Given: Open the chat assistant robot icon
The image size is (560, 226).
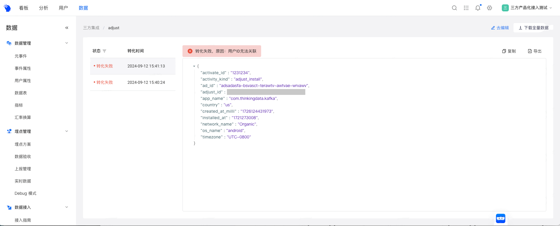Looking at the screenshot, I should (501, 218).
